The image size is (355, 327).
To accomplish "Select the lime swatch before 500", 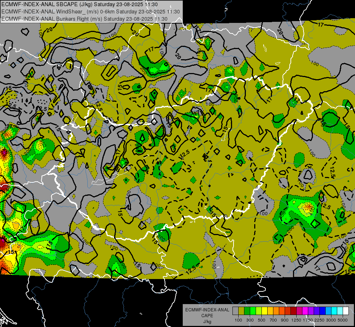I will [259, 311].
